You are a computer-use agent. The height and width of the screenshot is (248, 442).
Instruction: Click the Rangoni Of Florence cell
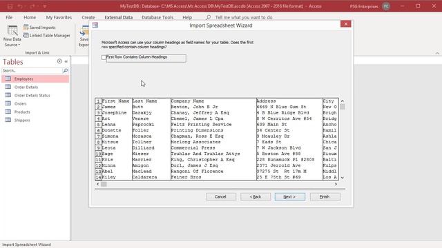213,172
